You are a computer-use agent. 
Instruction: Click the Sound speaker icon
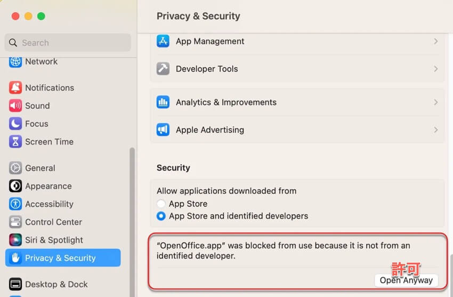tap(15, 106)
